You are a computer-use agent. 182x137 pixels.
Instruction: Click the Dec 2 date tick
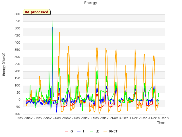click(136, 118)
